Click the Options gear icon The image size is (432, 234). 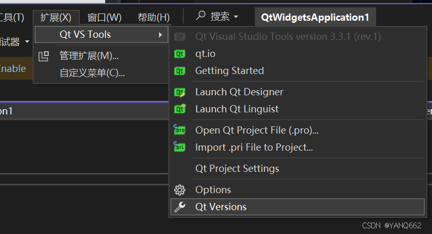180,190
